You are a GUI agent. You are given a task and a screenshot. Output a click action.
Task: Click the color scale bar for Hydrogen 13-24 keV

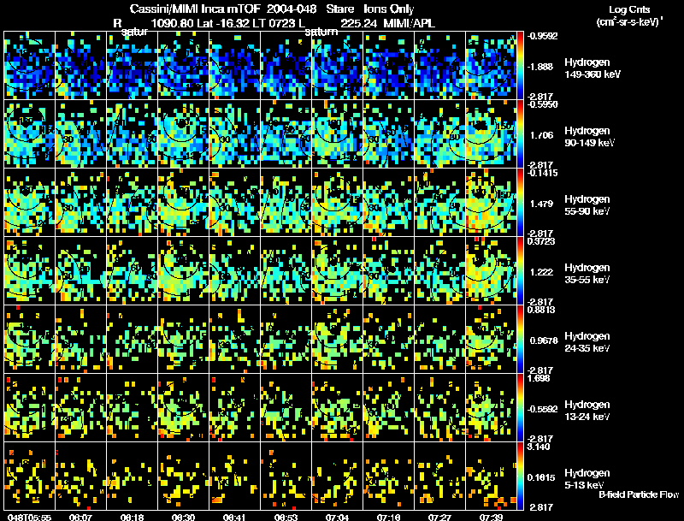point(520,408)
